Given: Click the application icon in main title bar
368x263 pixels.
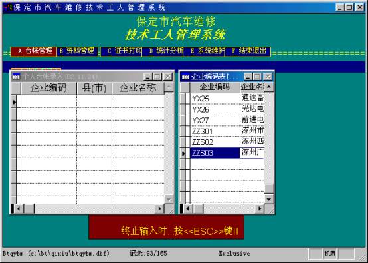Looking at the screenshot, I should (8, 7).
